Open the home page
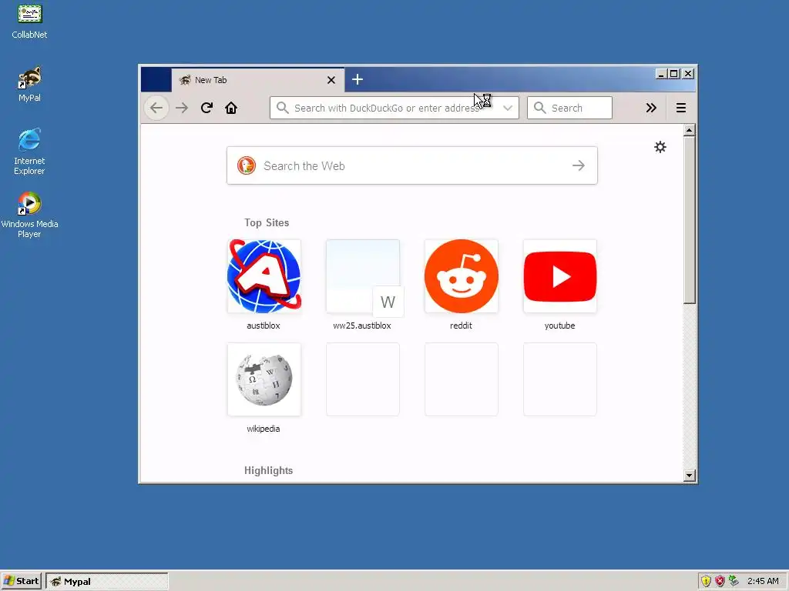 tap(231, 108)
